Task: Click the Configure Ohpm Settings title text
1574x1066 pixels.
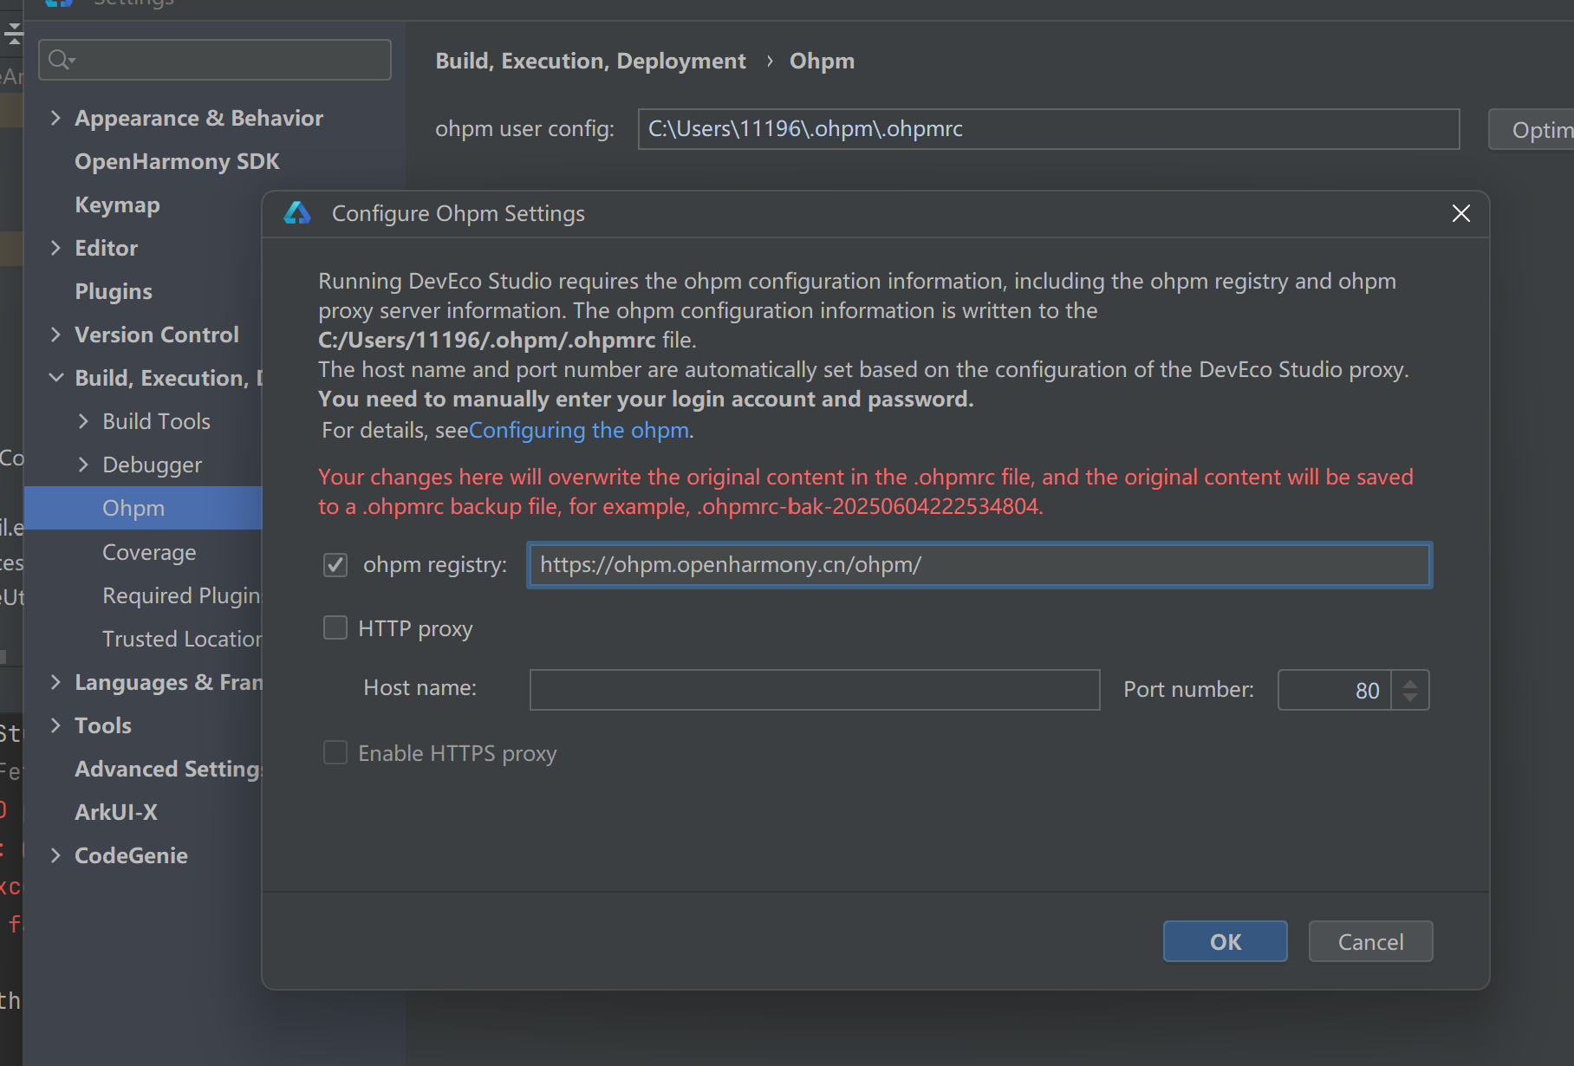Action: [459, 213]
